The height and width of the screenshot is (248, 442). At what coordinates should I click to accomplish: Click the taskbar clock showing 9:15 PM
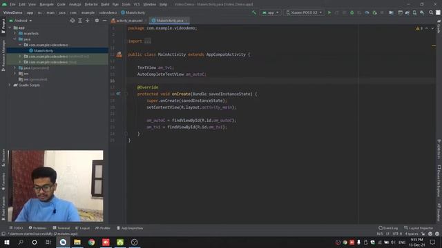[416, 242]
